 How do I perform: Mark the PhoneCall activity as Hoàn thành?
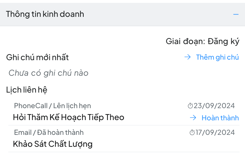tap(220, 118)
